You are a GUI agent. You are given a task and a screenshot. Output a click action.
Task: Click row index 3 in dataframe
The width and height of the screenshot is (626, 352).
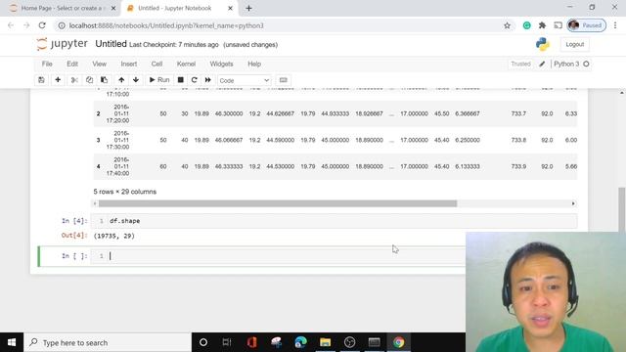98,140
